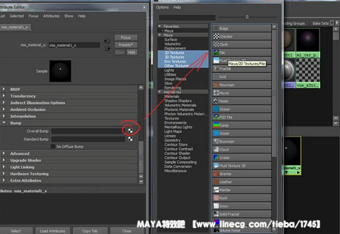Expand the Upgrade Shader section
The image size is (340, 234).
3,160
